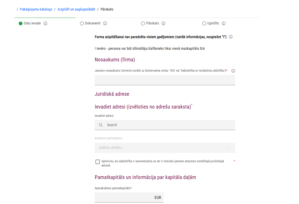Click chevron arrow of Izvēlies vērtību dropdown

[228, 148]
